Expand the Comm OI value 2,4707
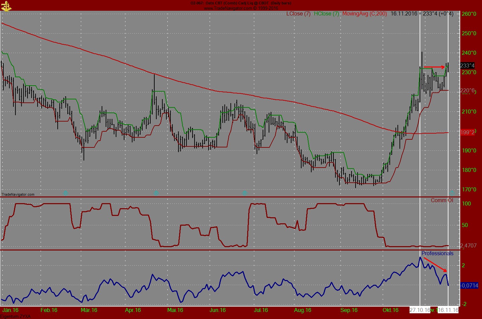The image size is (482, 319). 468,245
